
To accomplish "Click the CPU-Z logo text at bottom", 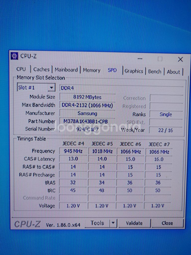I will coord(27,224).
